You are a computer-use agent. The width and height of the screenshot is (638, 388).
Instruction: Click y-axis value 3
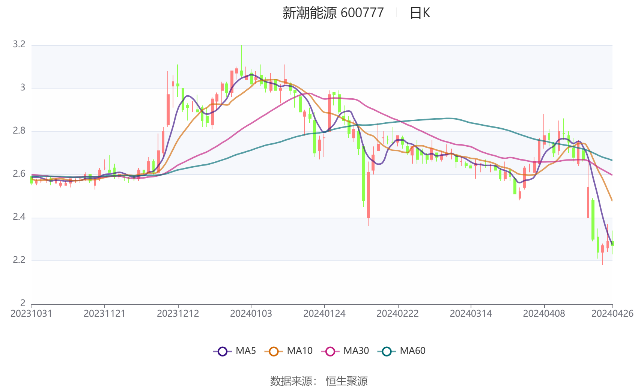pyautogui.click(x=23, y=88)
